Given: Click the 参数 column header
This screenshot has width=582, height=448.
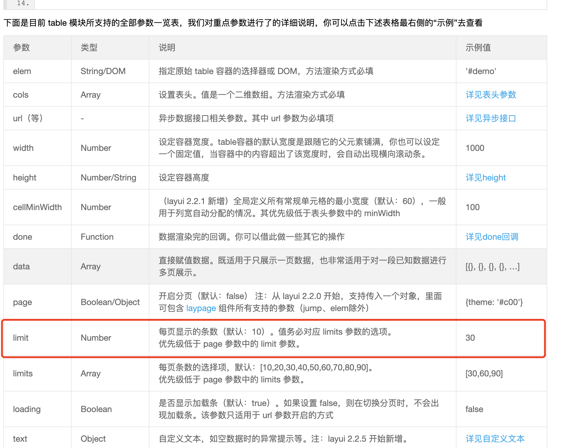Looking at the screenshot, I should pyautogui.click(x=21, y=47).
